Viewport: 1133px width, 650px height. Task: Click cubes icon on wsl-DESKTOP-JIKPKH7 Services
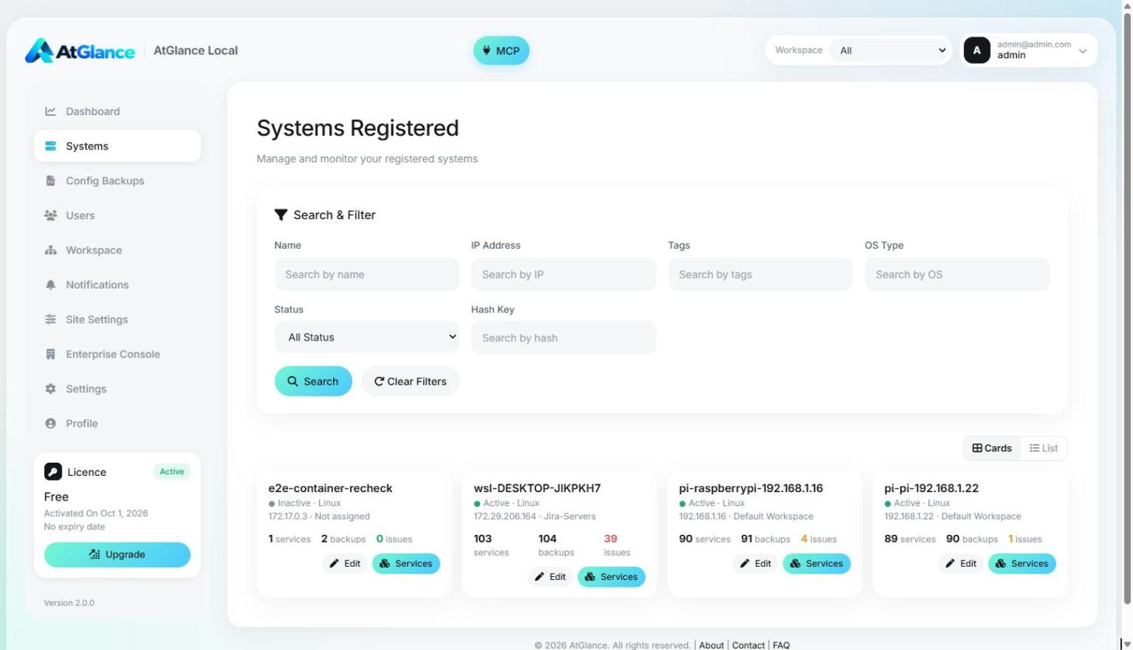(x=590, y=577)
